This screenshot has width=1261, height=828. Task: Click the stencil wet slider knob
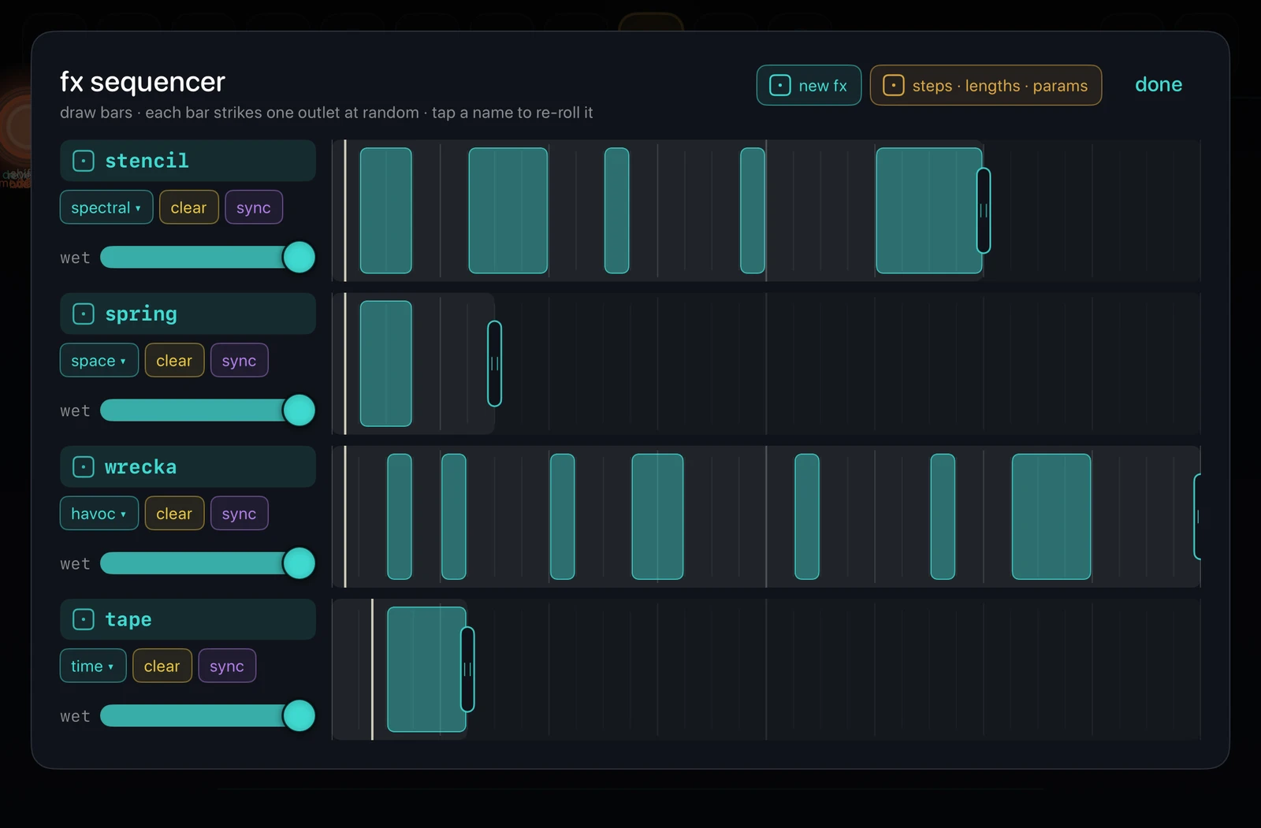(299, 257)
